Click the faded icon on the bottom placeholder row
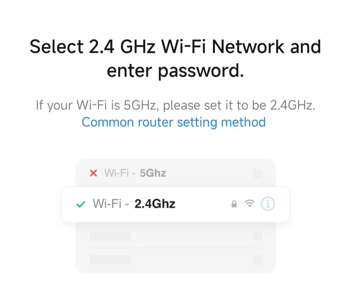 (x=257, y=260)
